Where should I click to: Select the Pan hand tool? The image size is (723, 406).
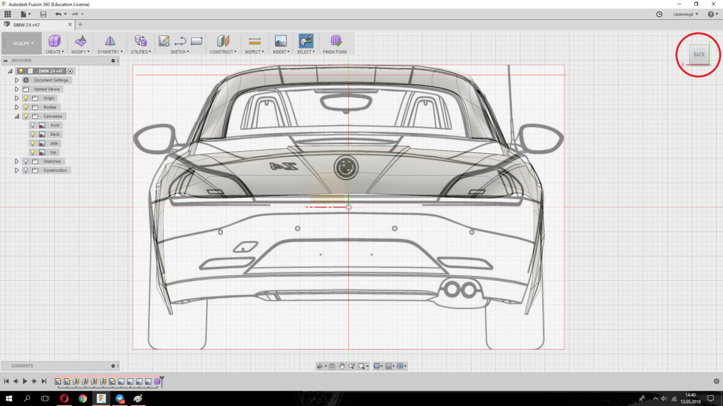click(342, 366)
